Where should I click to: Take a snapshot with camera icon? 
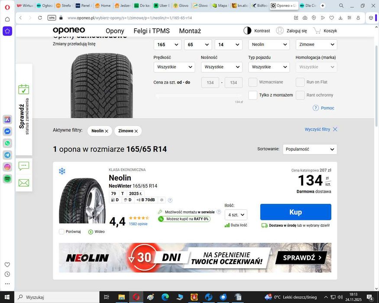pyautogui.click(x=305, y=18)
